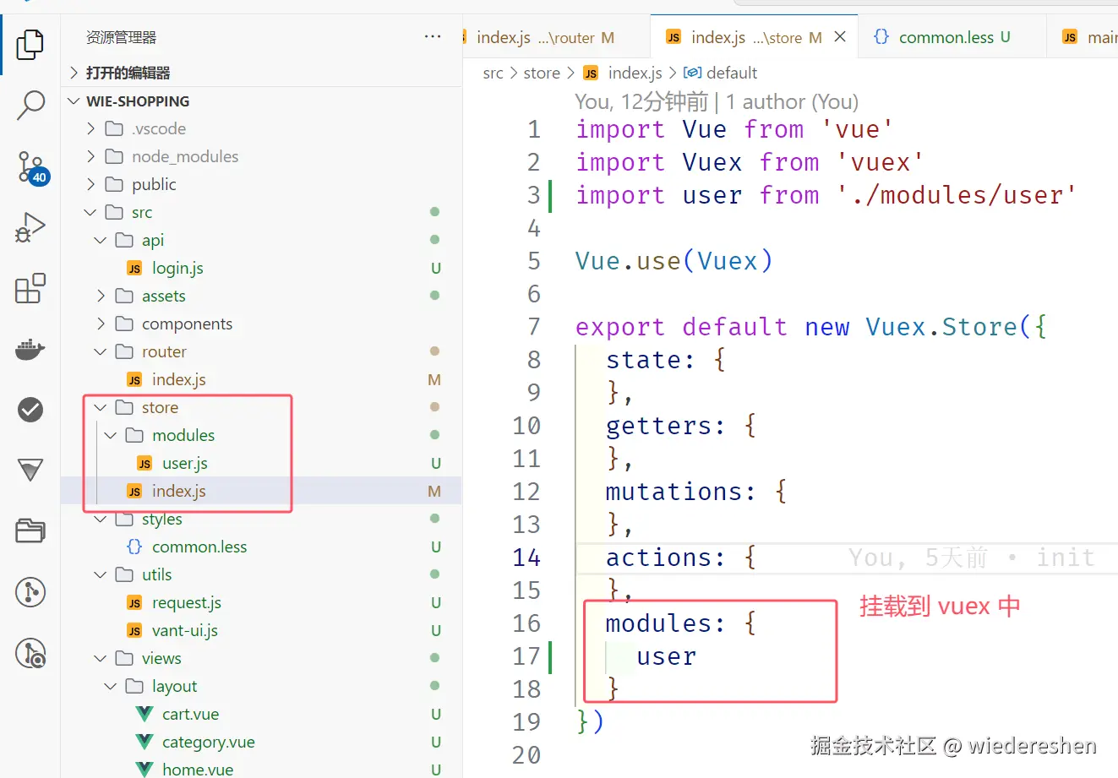Collapse the router folder
The height and width of the screenshot is (778, 1118).
(x=101, y=351)
